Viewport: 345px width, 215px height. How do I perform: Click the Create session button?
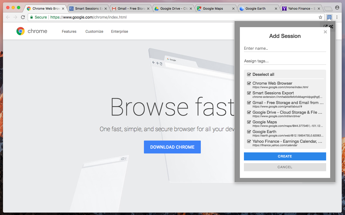285,156
